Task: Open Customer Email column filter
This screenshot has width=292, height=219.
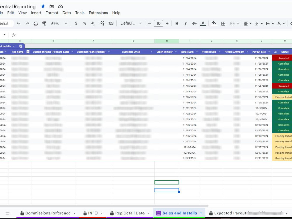Action: pos(152,52)
